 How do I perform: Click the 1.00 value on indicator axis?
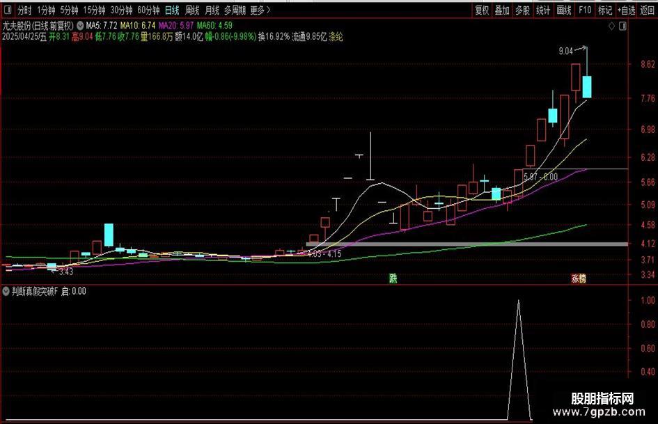click(x=648, y=300)
